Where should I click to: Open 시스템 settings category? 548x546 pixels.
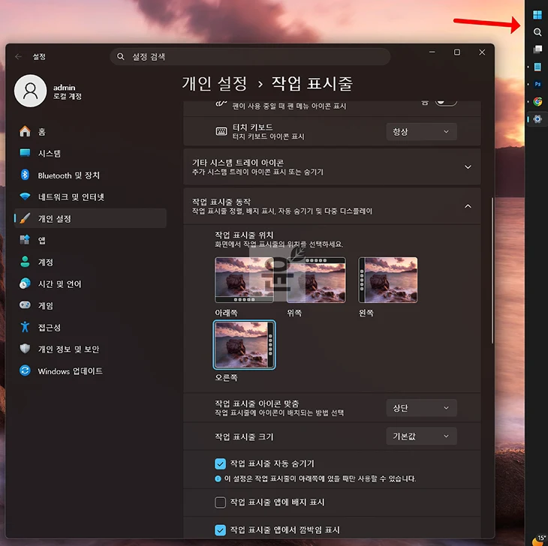pyautogui.click(x=90, y=153)
